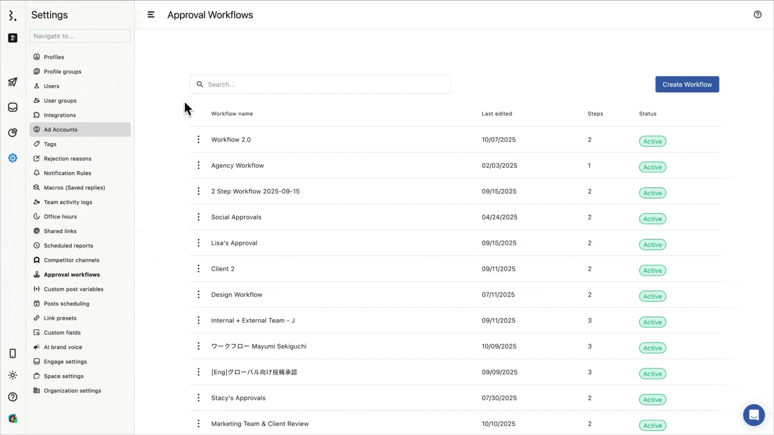Click the Settings gear icon in rail
Viewport: 774px width, 435px height.
[x=13, y=158]
